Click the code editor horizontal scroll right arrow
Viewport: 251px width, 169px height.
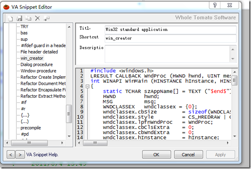(228, 143)
